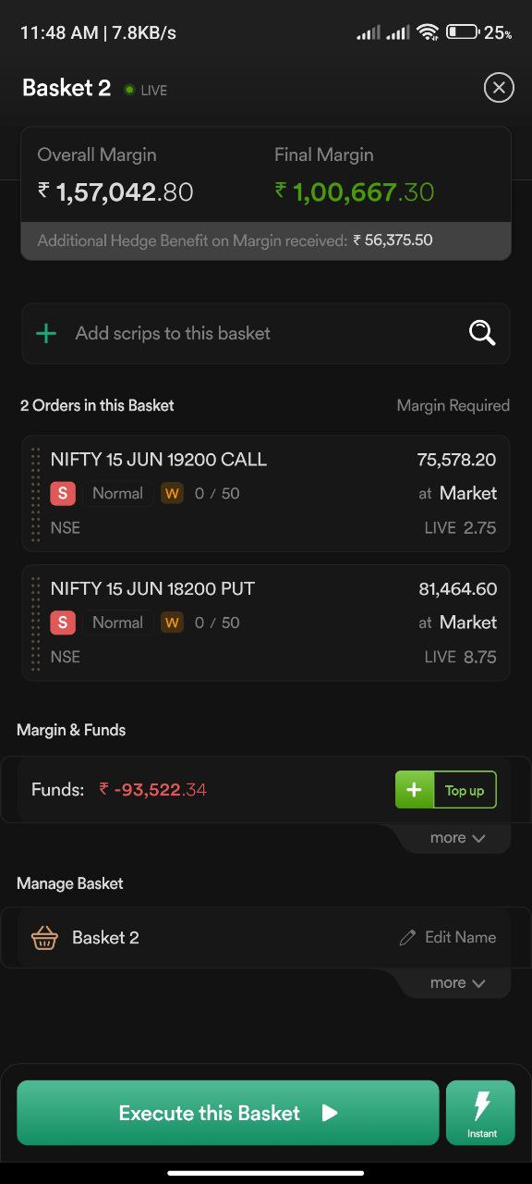Tap the W badge on the 18200 PUT order

tap(172, 623)
